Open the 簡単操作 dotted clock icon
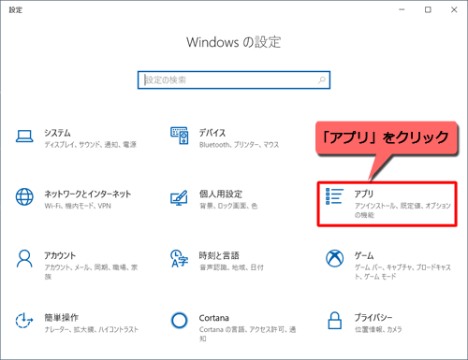This screenshot has height=360, width=468. [24, 320]
